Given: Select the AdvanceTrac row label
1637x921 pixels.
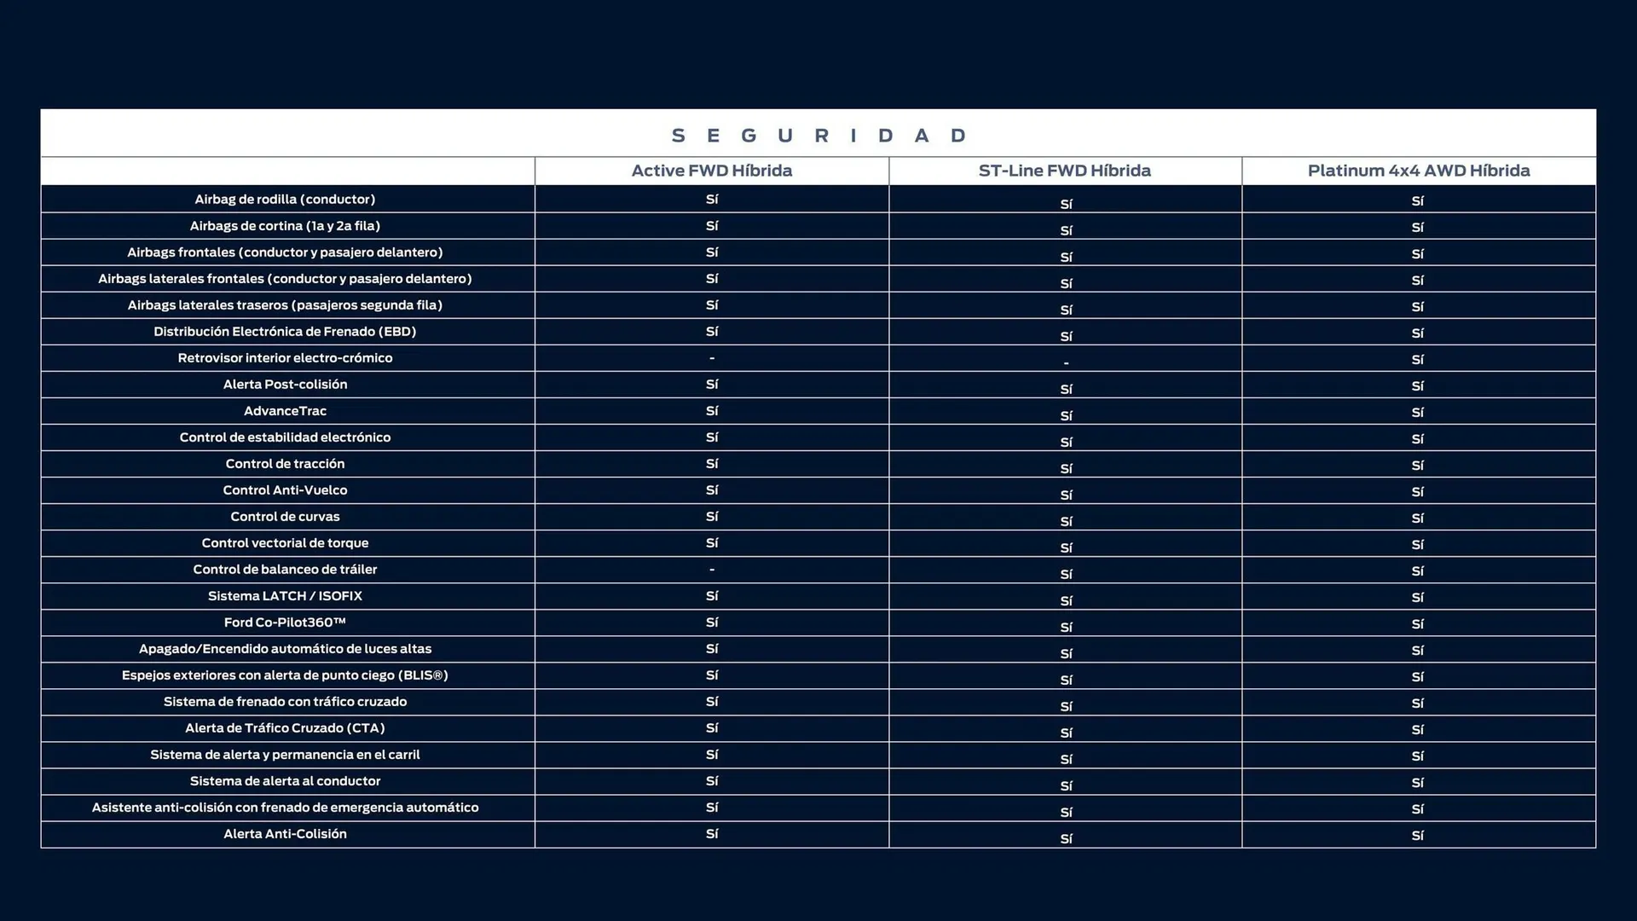Looking at the screenshot, I should 286,410.
